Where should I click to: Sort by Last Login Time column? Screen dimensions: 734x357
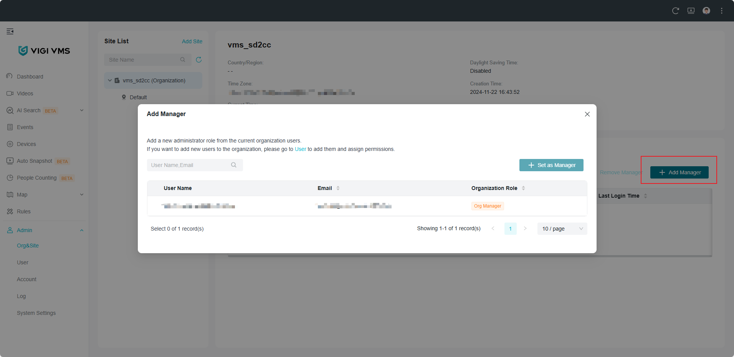click(x=645, y=196)
